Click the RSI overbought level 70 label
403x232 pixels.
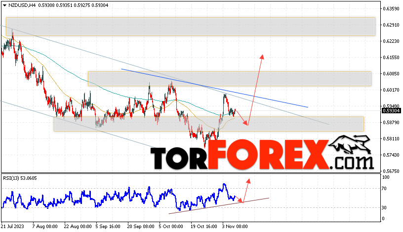pos(384,189)
